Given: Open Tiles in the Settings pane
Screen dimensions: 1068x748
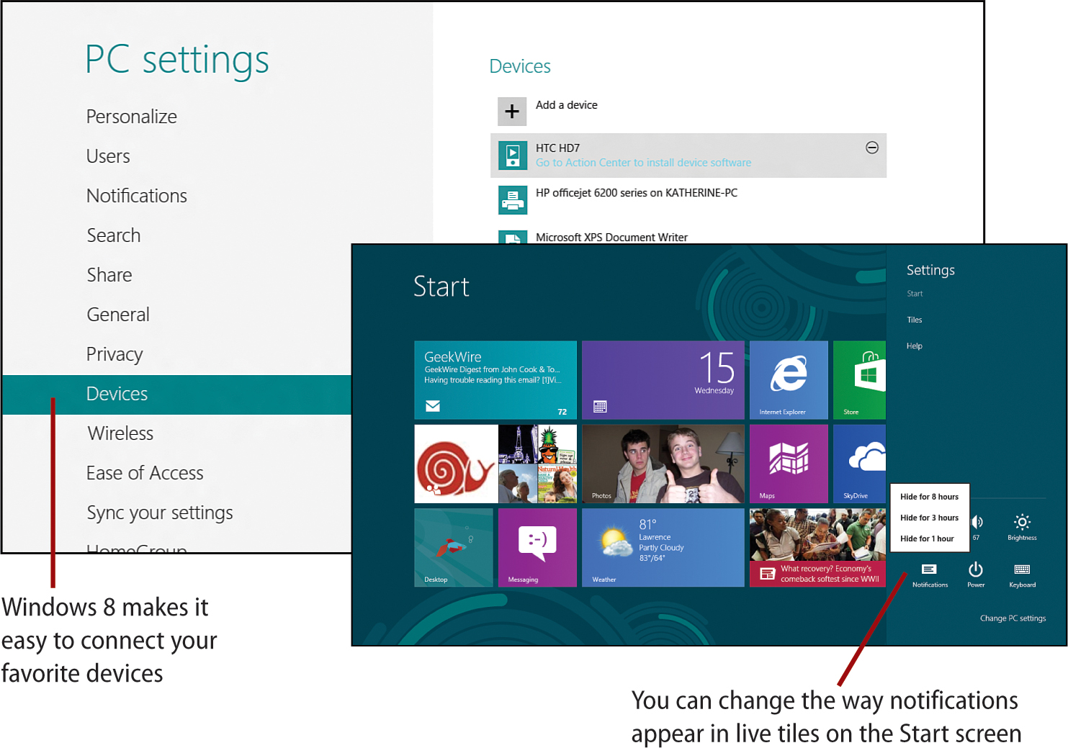Looking at the screenshot, I should tap(915, 320).
